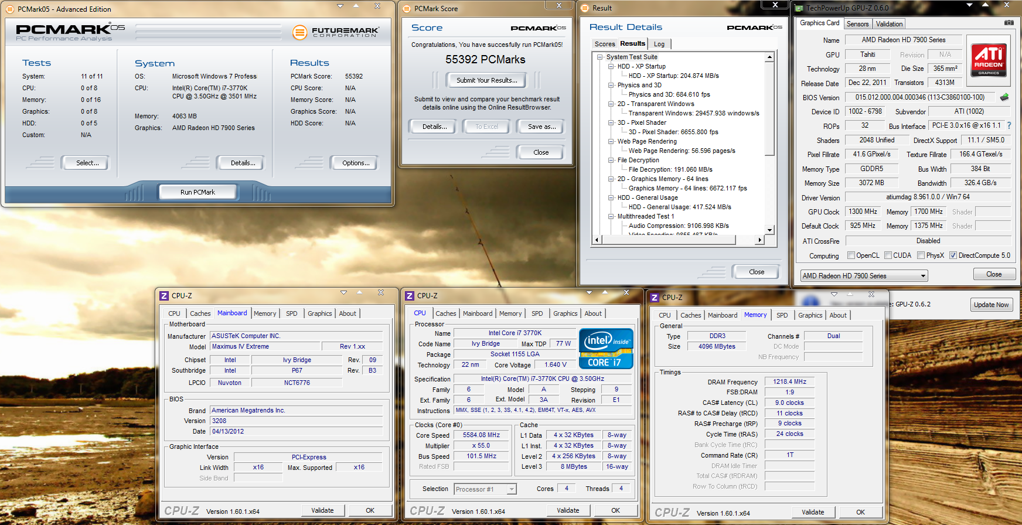The width and height of the screenshot is (1022, 525).
Task: Click the BIOS save chip icon in GPU-Z
Action: coord(1004,97)
